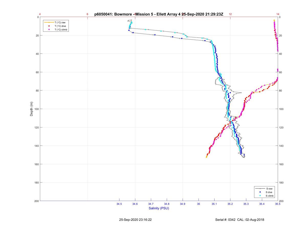Click the 34.6 salinity tick label
The width and height of the screenshot is (307, 226).
pyautogui.click(x=135, y=204)
